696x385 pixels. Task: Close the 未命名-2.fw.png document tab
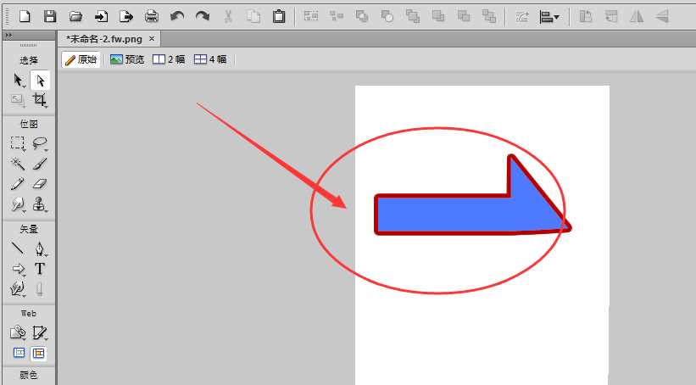click(152, 39)
